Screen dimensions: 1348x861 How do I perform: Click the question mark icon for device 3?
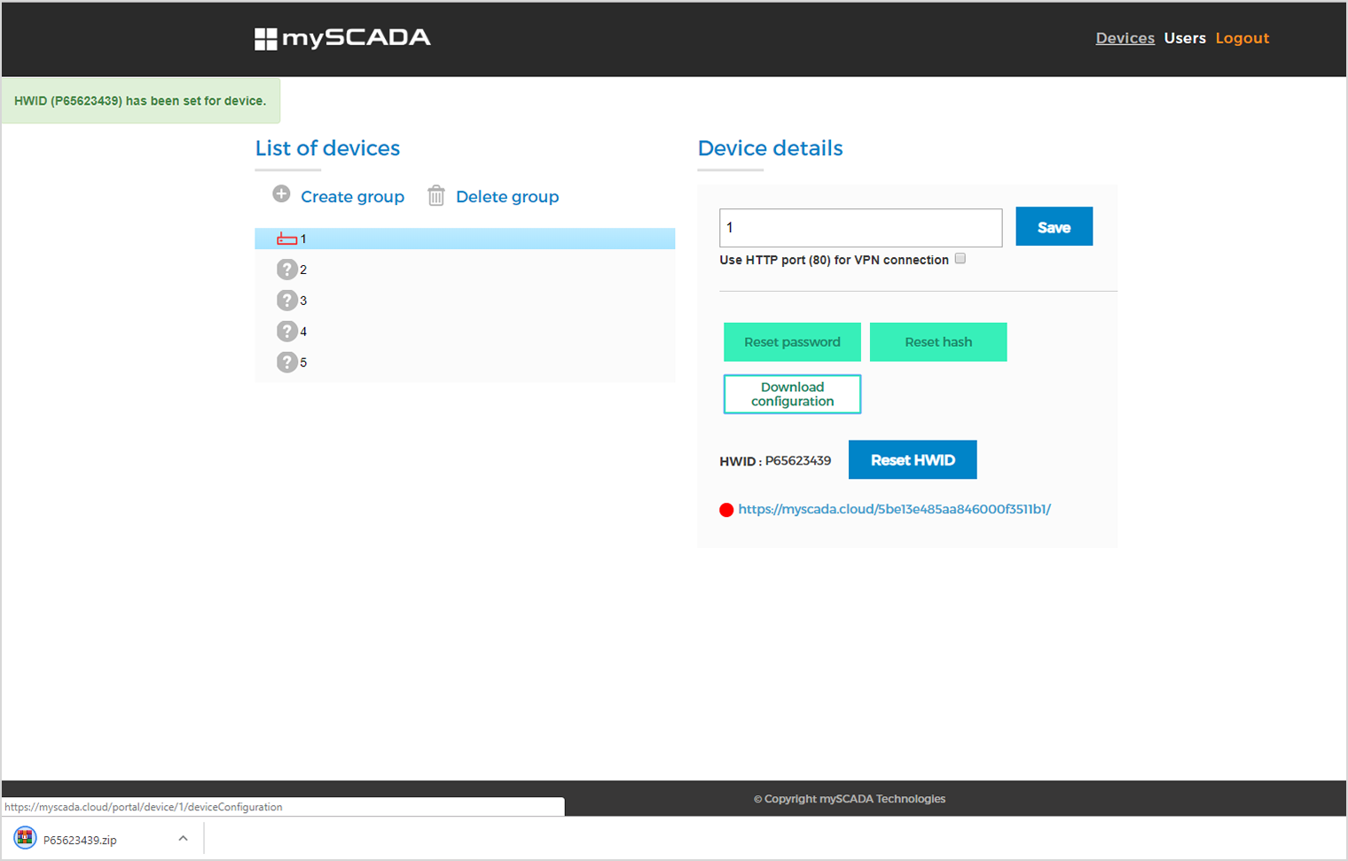coord(286,301)
